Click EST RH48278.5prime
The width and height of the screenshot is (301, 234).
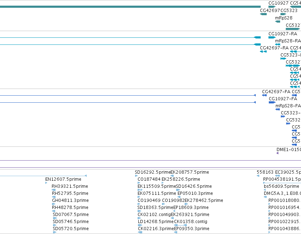click(70, 208)
